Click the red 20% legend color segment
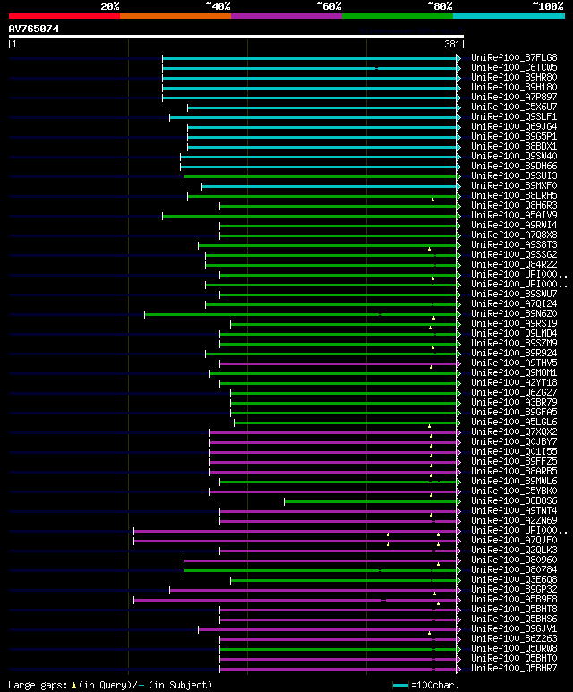573x692 pixels. 64,16
